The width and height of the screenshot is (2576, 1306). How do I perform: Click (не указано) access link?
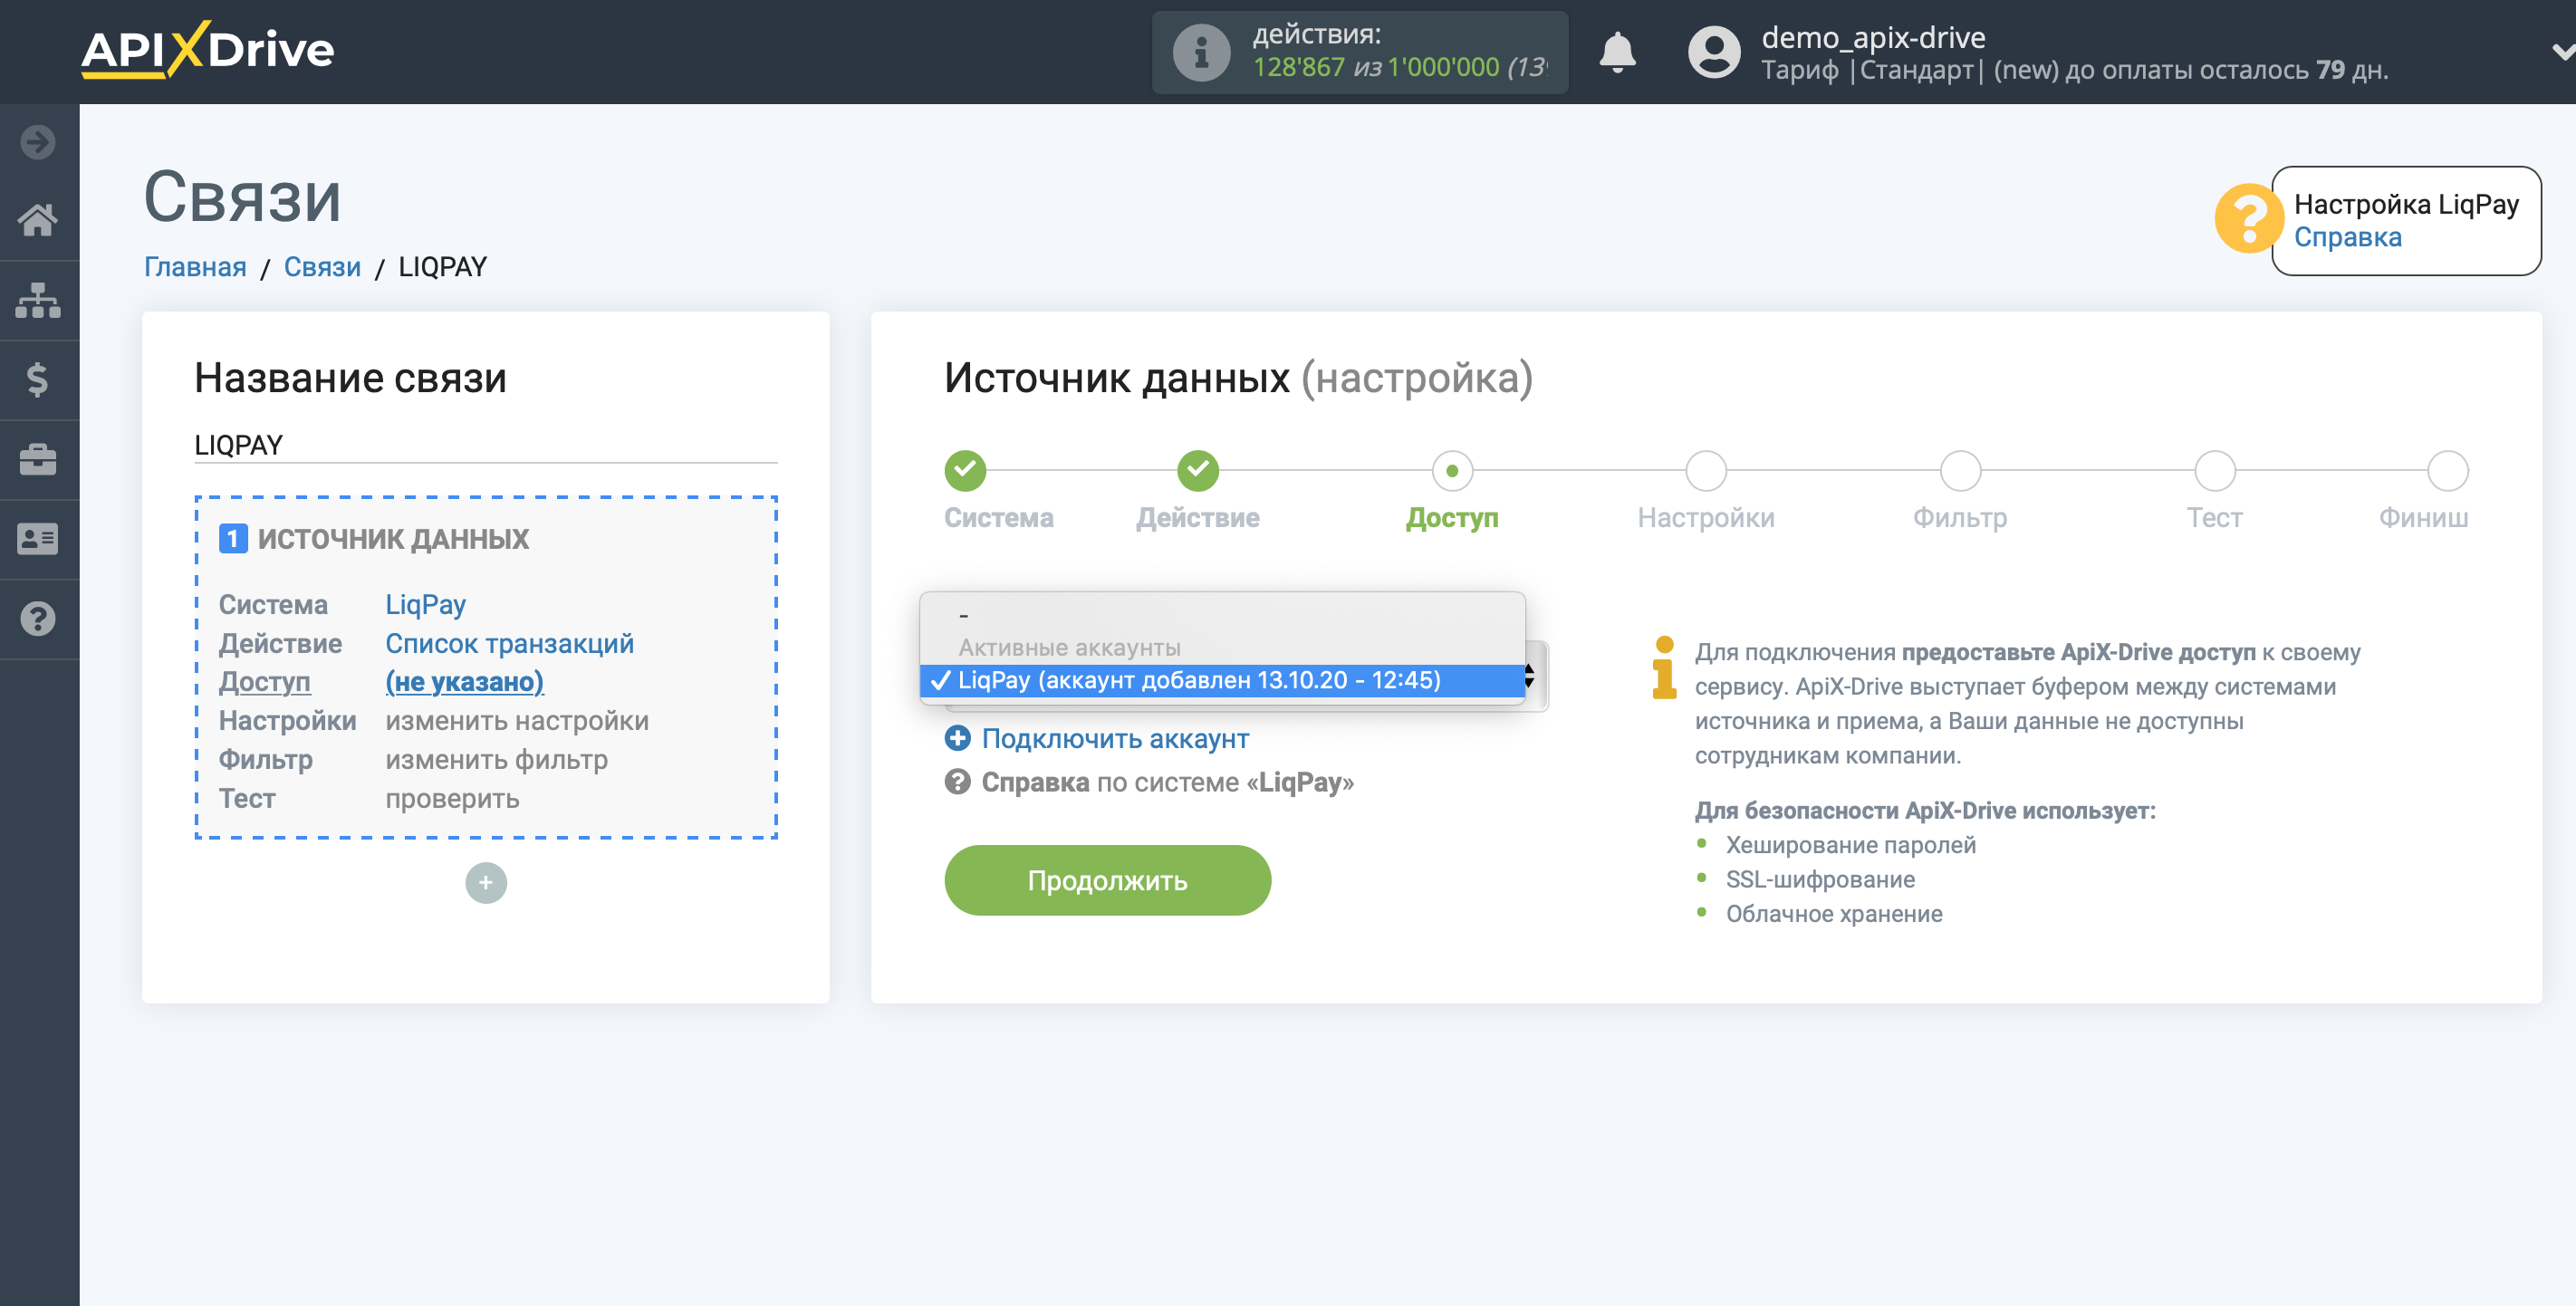point(465,682)
